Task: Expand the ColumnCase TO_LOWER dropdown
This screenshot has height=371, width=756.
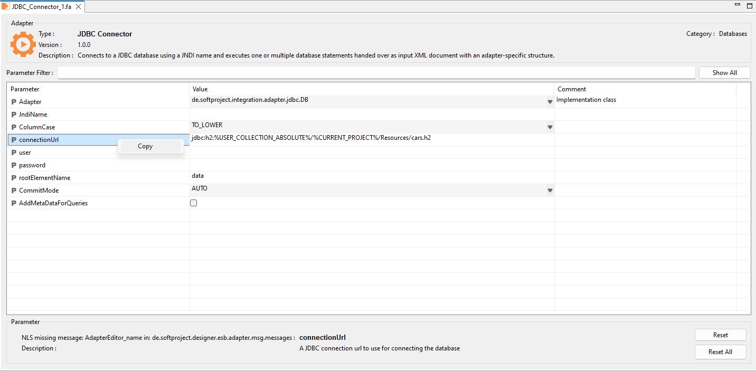Action: click(x=550, y=127)
